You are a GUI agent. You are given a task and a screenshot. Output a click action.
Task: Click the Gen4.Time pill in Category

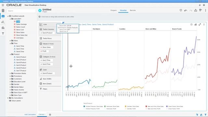coord(46,64)
